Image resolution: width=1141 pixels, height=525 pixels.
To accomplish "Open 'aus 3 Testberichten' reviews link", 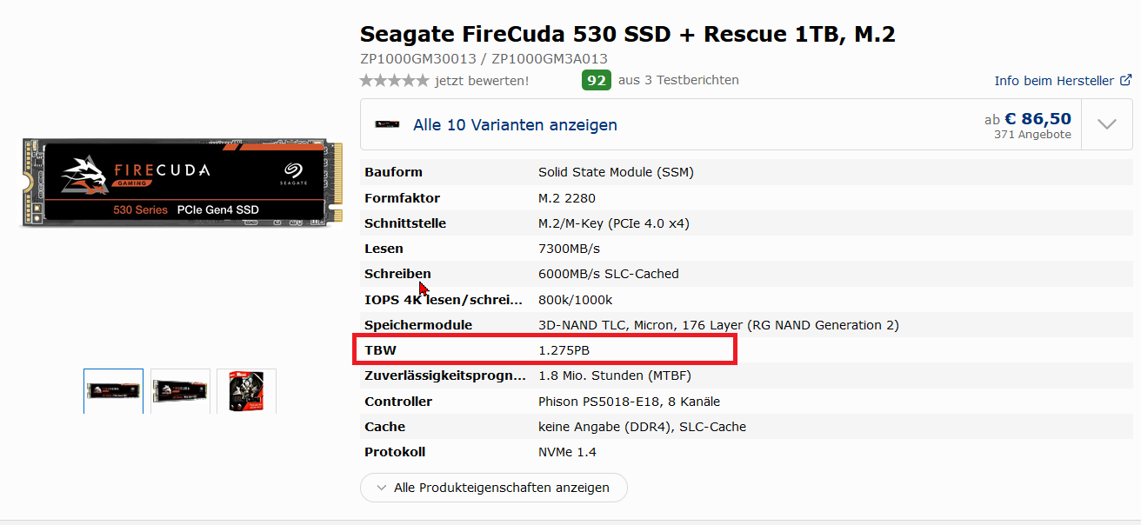I will (x=678, y=80).
